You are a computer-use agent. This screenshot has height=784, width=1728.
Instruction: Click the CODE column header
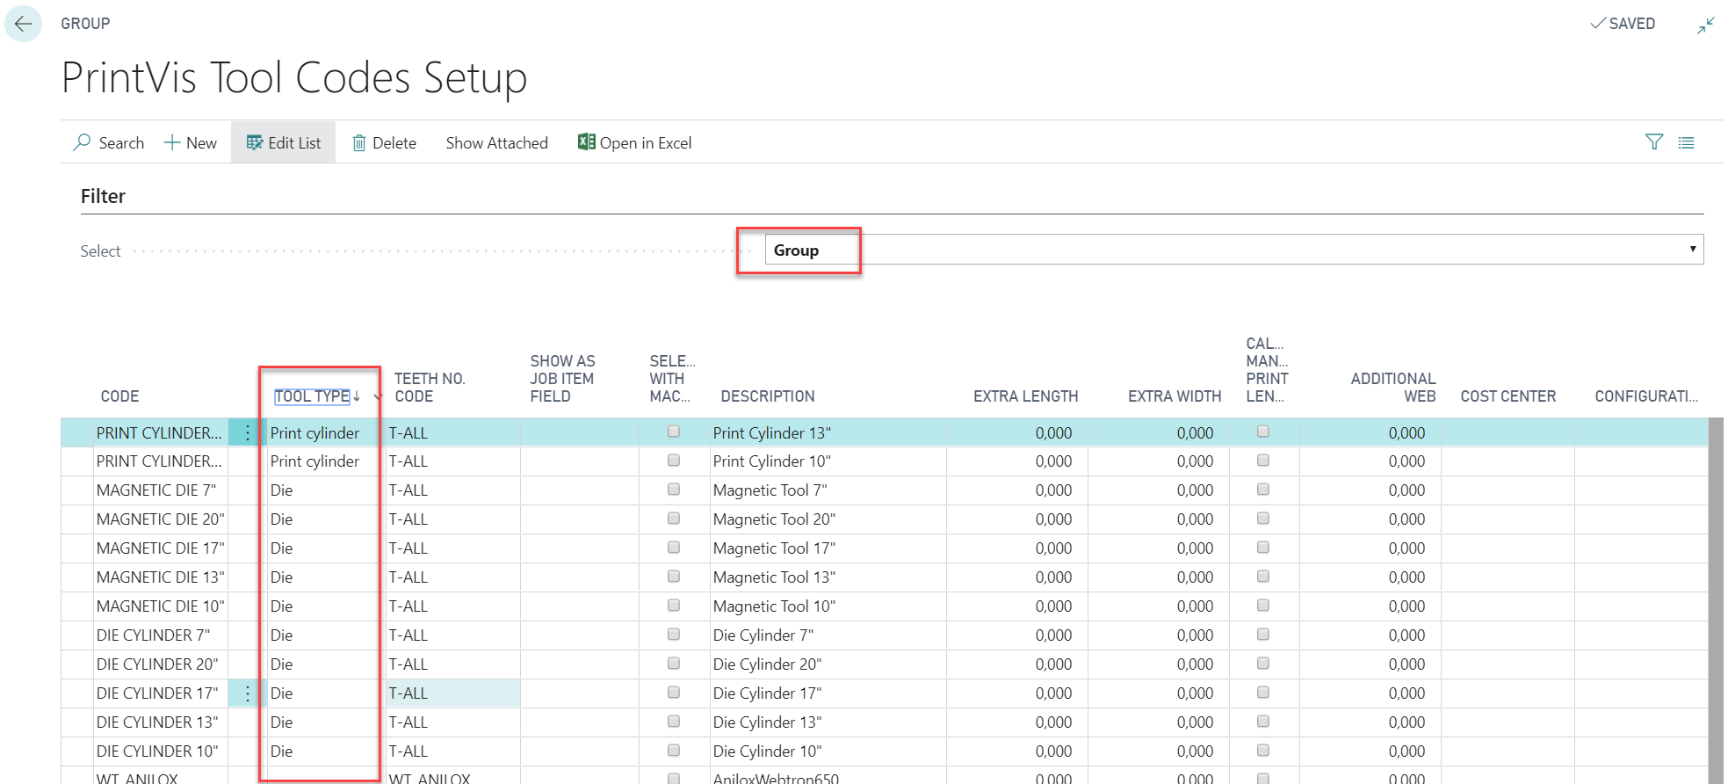(119, 396)
